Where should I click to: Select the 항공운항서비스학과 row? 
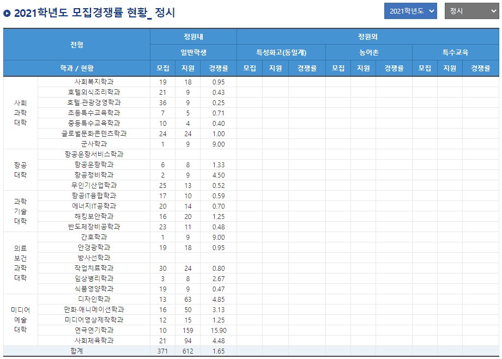[94, 154]
